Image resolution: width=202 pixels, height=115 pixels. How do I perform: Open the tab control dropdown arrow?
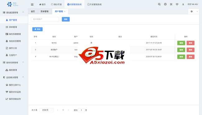pos(197,11)
